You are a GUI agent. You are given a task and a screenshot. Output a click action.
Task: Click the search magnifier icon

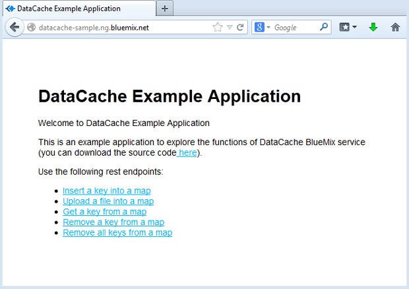pyautogui.click(x=324, y=26)
